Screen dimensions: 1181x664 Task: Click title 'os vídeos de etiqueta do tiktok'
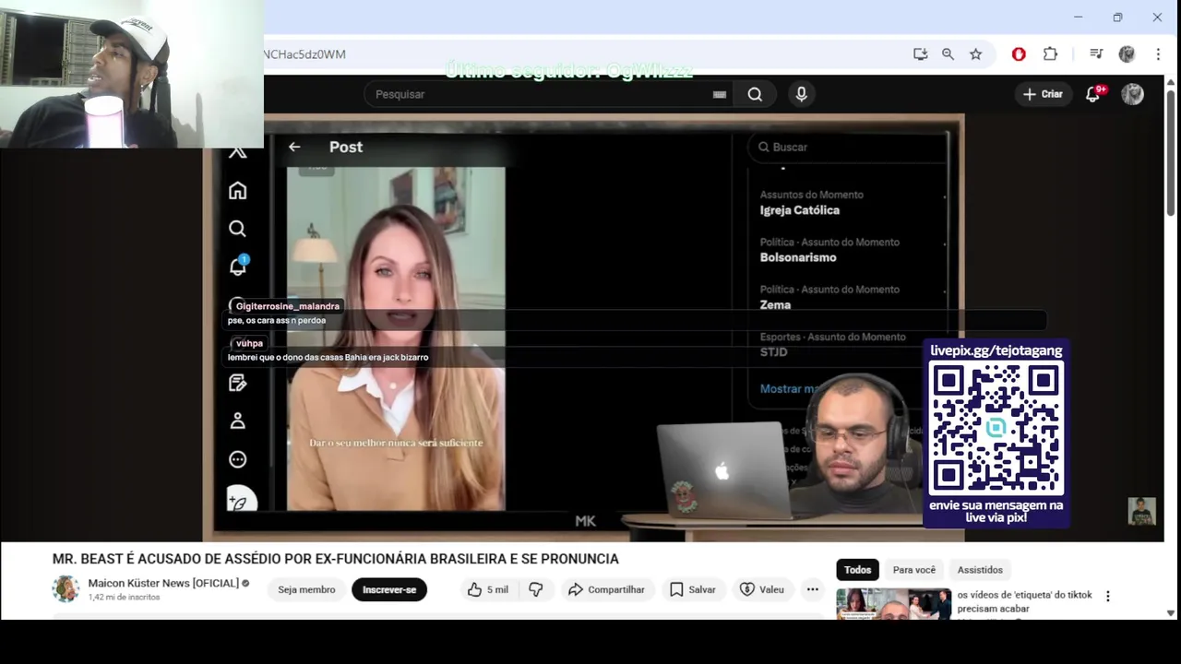pyautogui.click(x=1024, y=601)
